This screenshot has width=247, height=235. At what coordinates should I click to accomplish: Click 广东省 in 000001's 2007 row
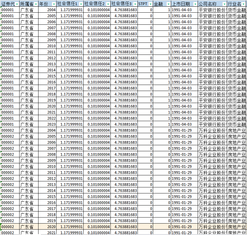29,28
